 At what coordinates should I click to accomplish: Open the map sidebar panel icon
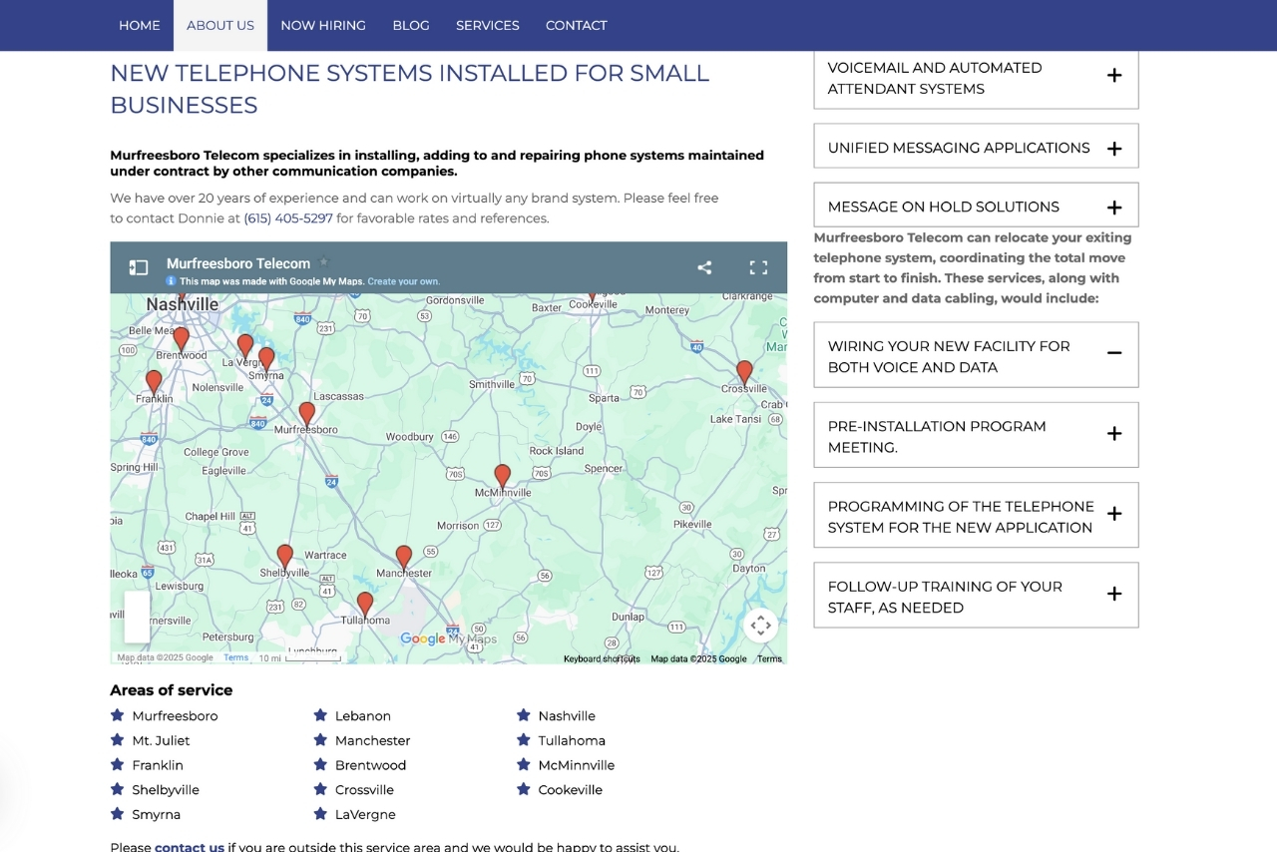click(139, 267)
